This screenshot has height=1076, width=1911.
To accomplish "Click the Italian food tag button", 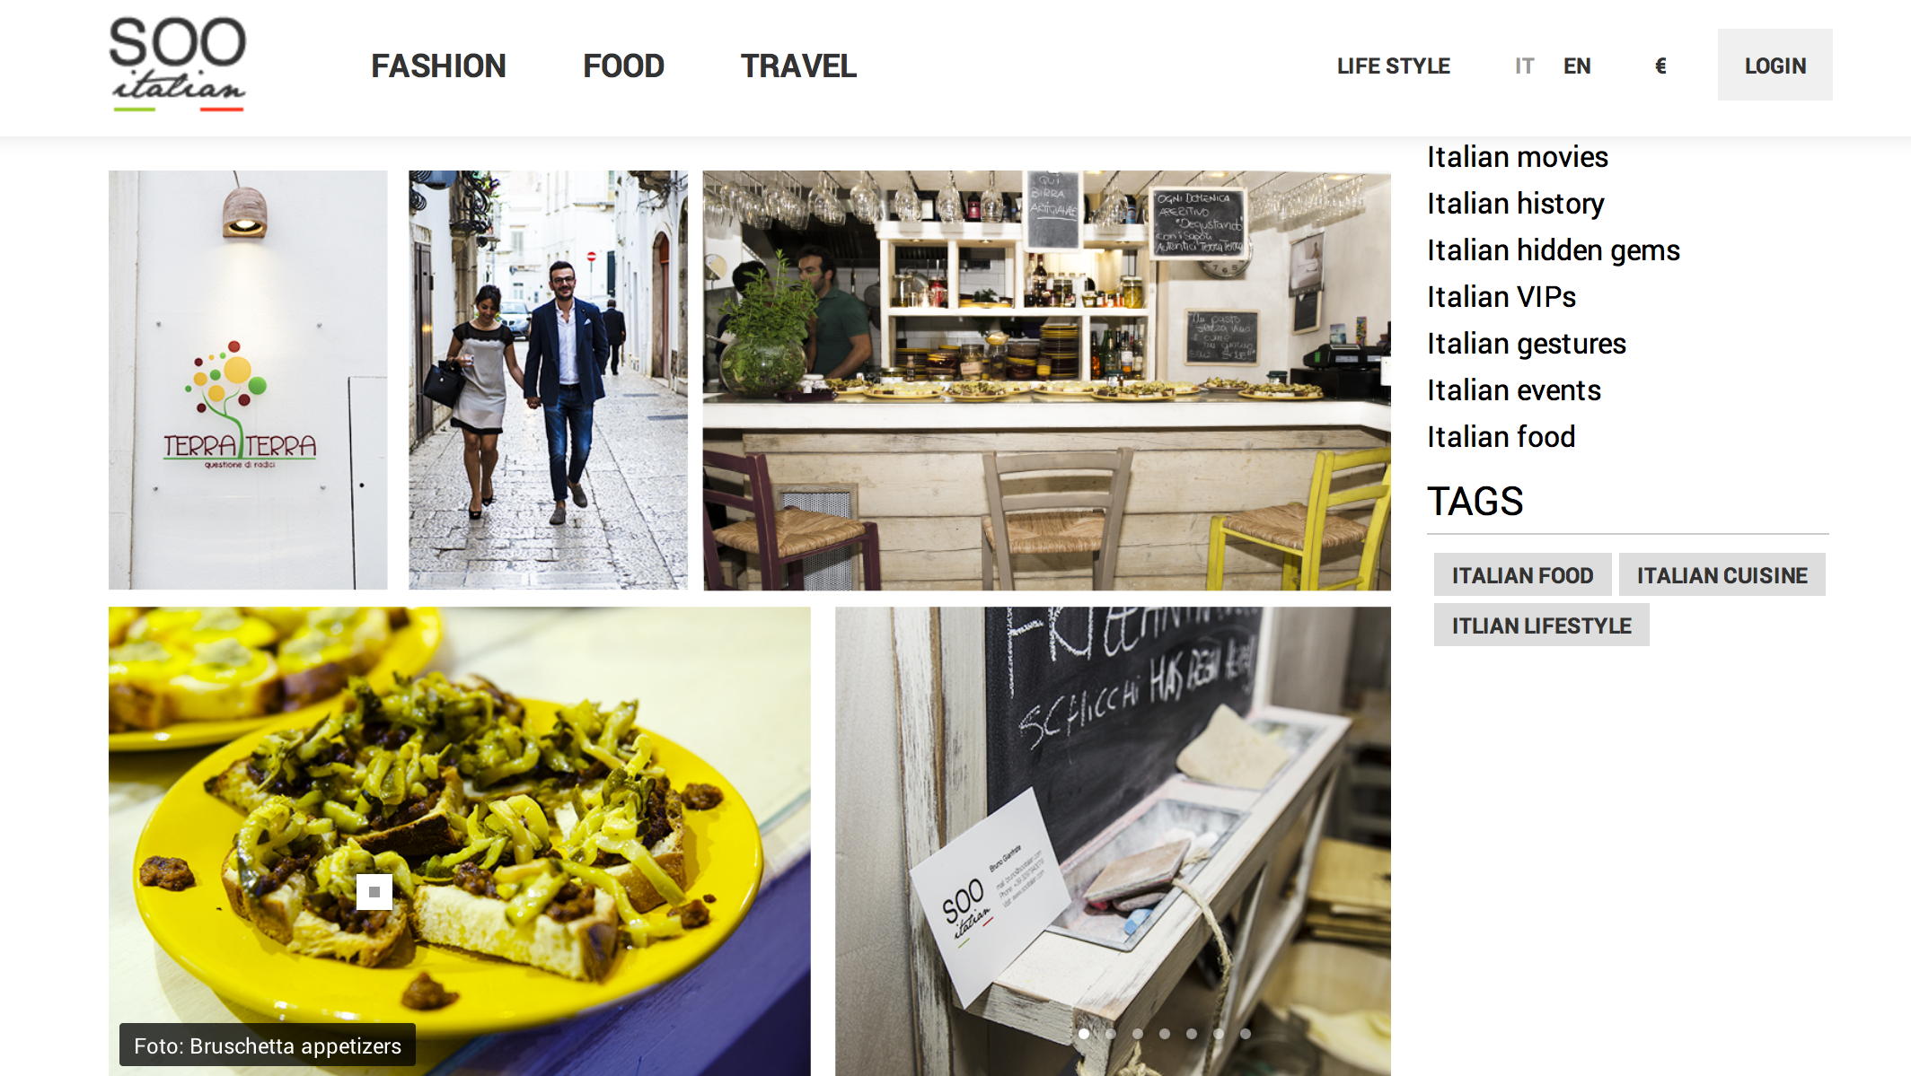I will [1522, 573].
